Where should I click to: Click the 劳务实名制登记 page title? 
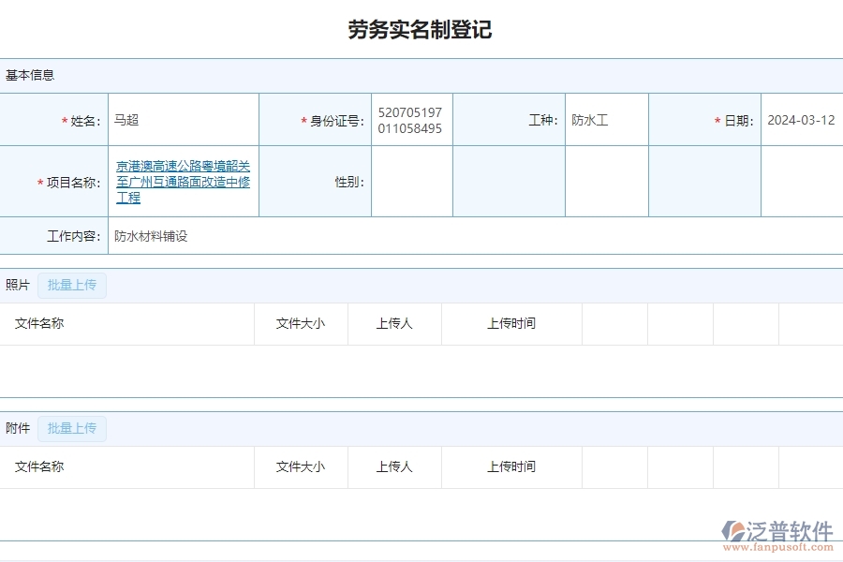pyautogui.click(x=421, y=29)
